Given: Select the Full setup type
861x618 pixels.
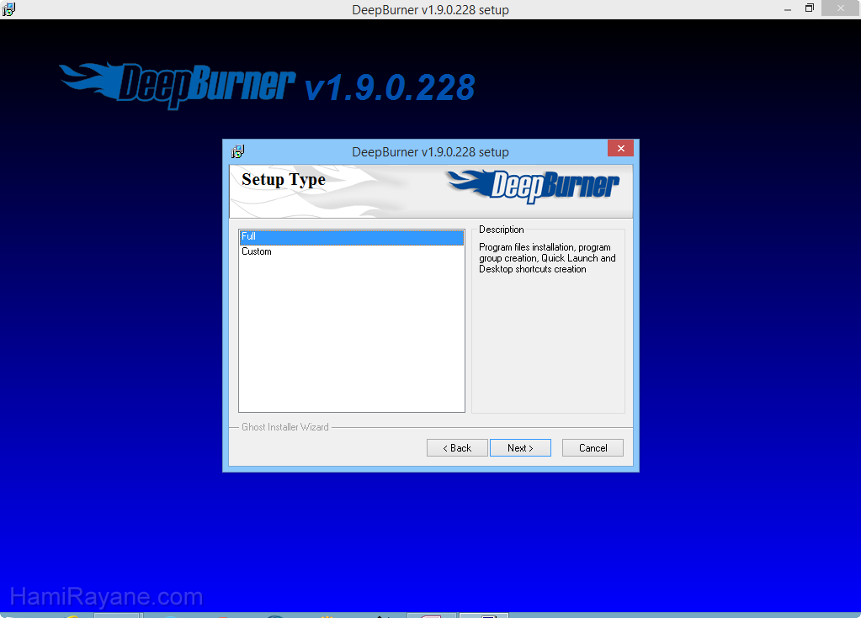Looking at the screenshot, I should tap(352, 237).
